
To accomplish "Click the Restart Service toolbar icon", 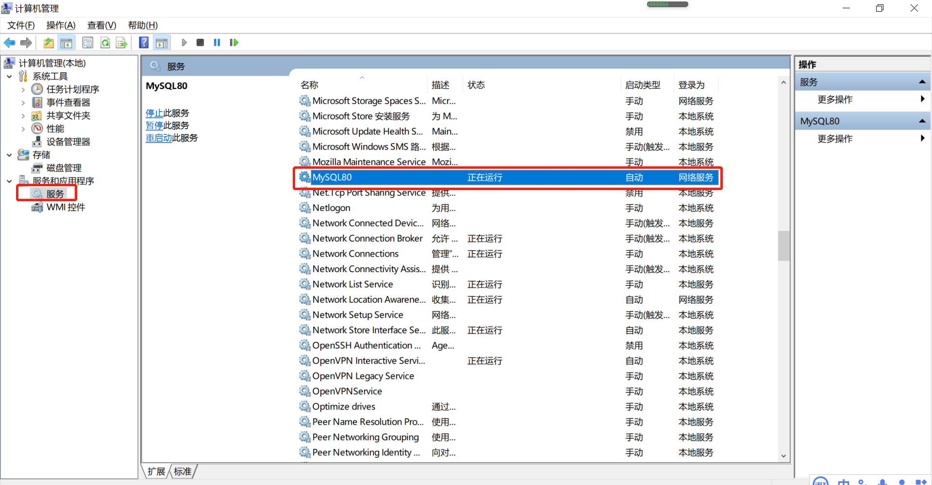I will click(234, 43).
